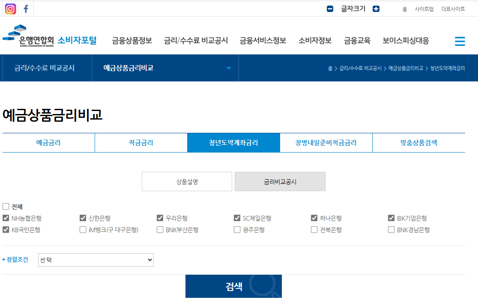
Task: Switch to the 맞춤상품검색 tab
Action: pos(418,142)
